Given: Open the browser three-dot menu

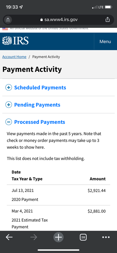Looking at the screenshot, I should [x=106, y=237].
